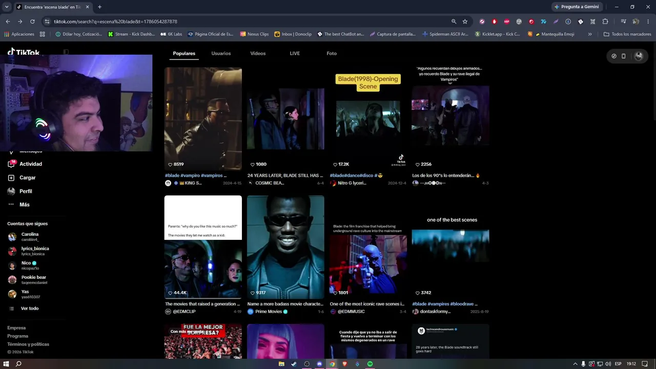Close the 'Encuentra escena blade' tab
Viewport: 656px width, 369px height.
point(87,7)
